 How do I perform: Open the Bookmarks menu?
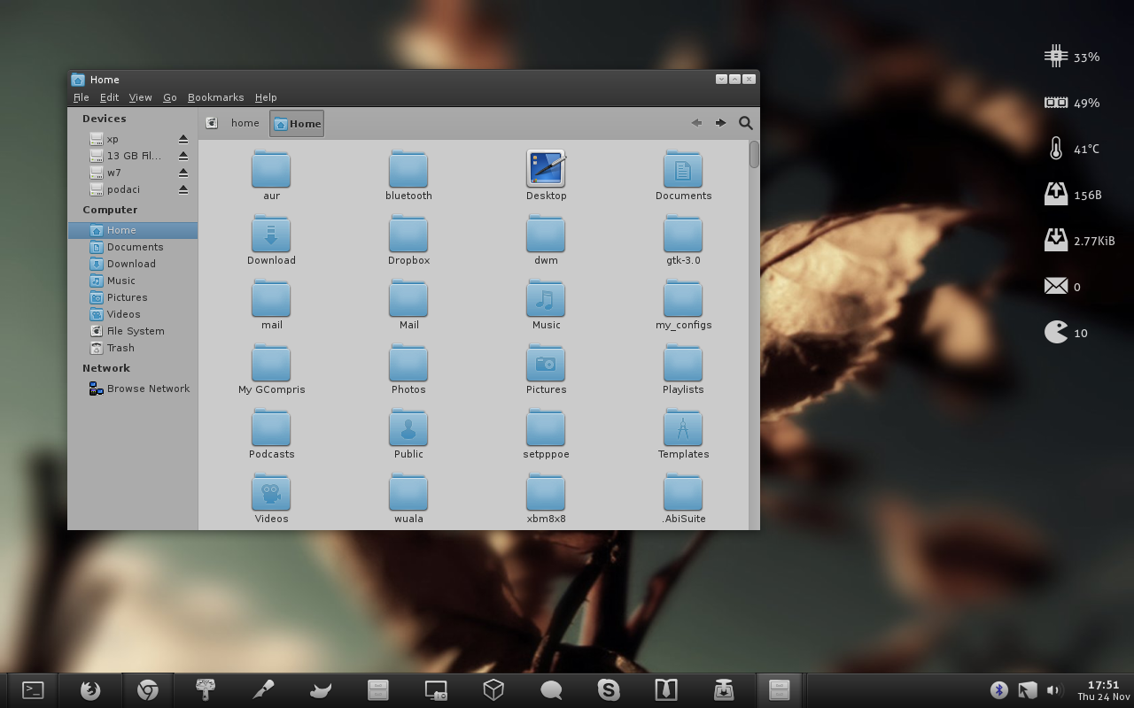click(215, 97)
